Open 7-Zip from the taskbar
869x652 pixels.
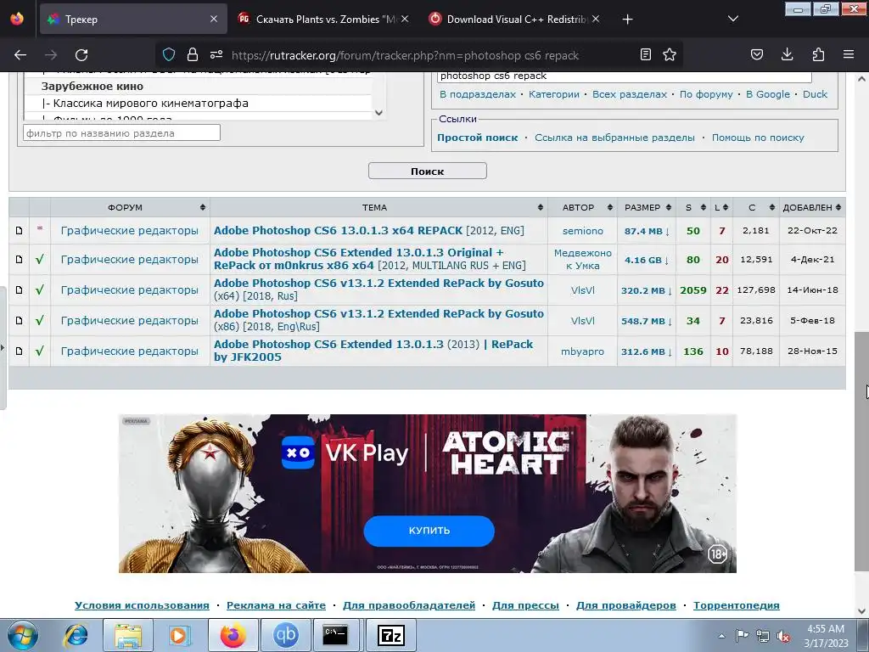click(x=390, y=635)
